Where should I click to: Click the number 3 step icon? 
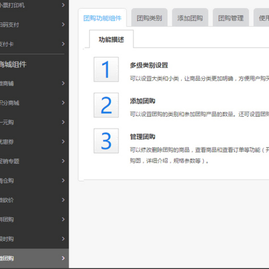point(106,141)
